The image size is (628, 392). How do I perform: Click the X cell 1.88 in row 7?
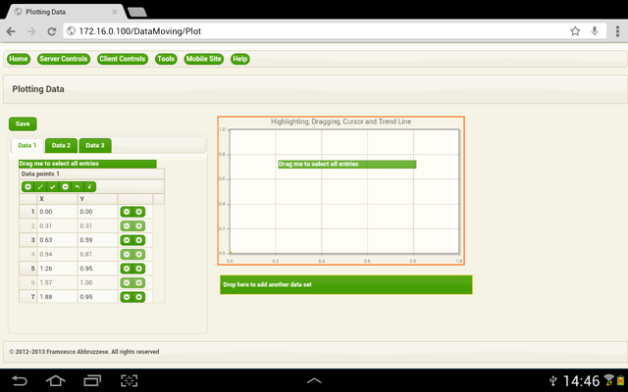57,297
